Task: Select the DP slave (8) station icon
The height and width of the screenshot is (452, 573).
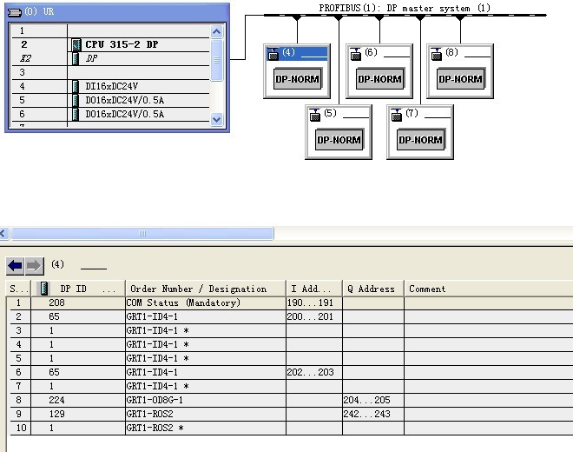Action: (436, 54)
